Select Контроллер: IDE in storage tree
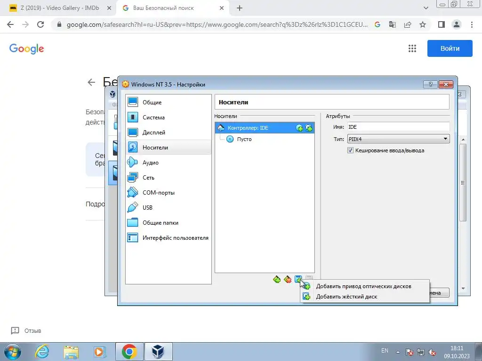The height and width of the screenshot is (361, 482). [265, 128]
